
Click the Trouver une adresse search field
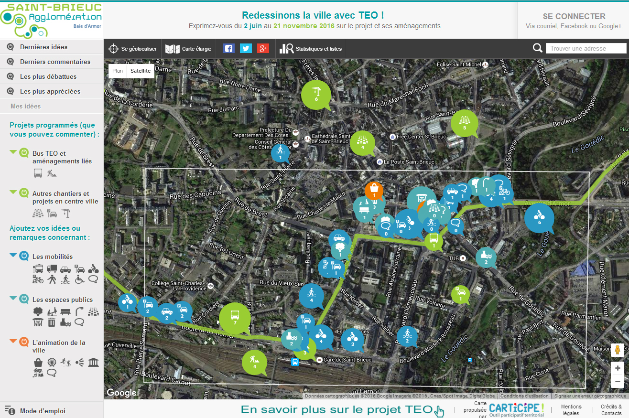point(586,48)
